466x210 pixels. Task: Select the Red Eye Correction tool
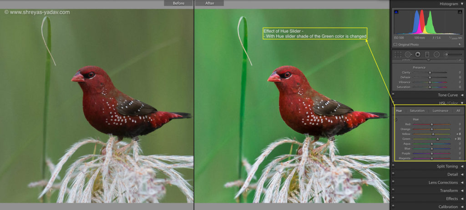[418, 55]
